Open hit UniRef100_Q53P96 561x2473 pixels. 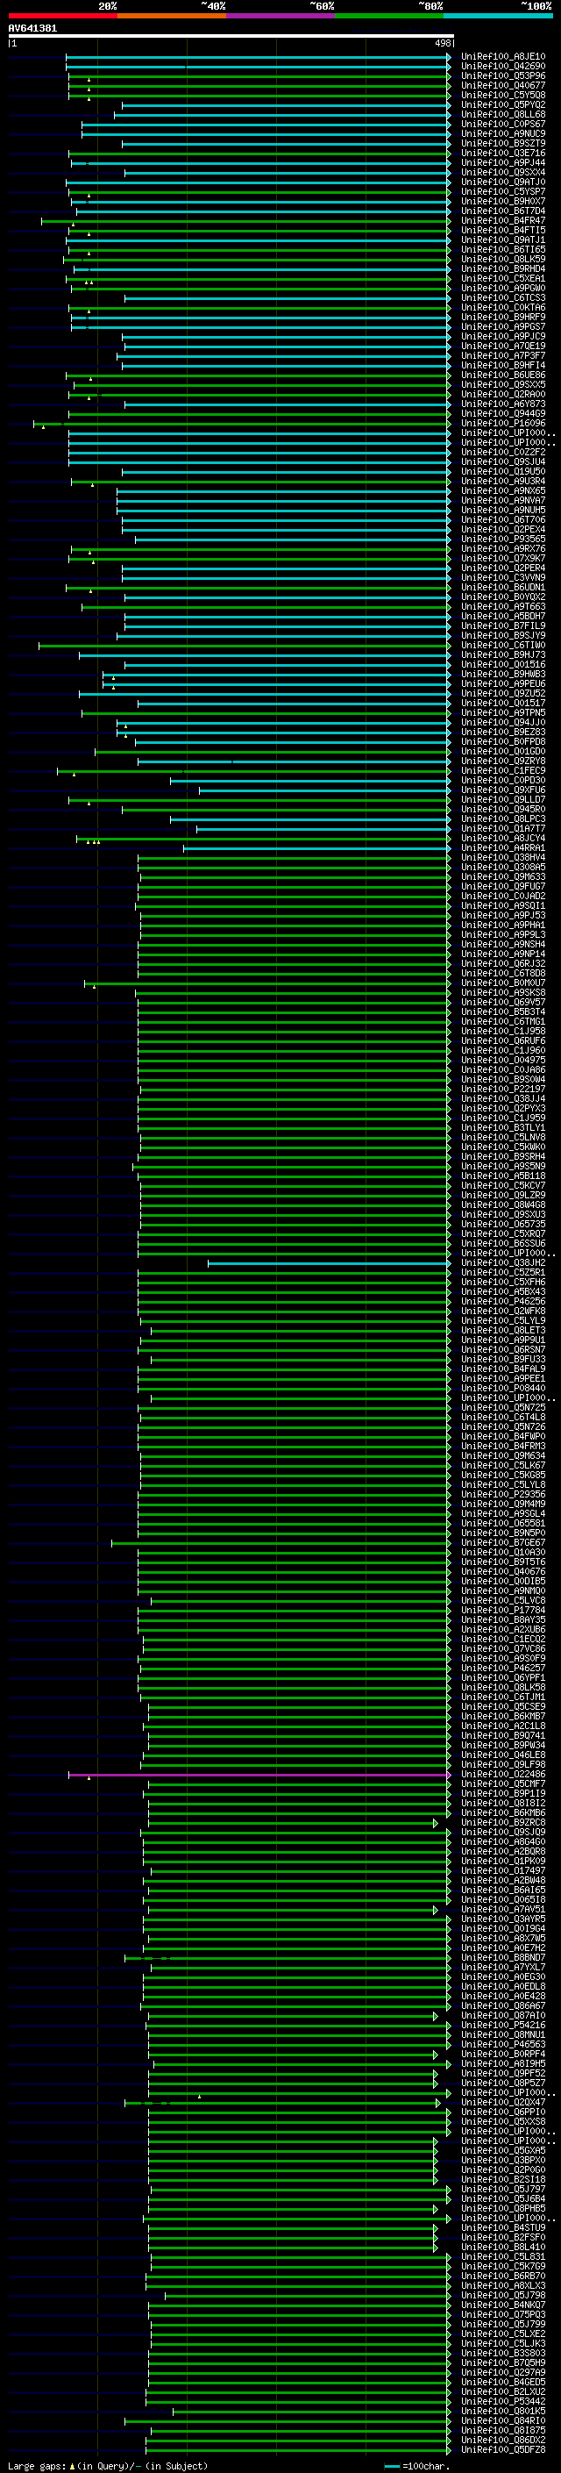point(503,75)
